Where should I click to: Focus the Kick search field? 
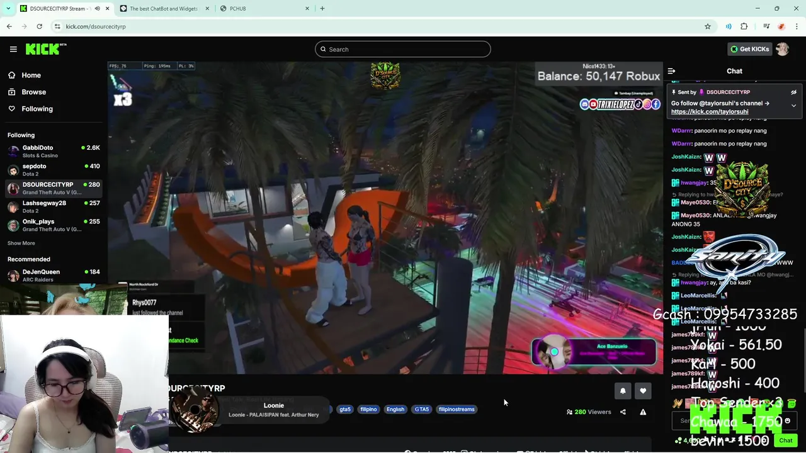point(403,49)
